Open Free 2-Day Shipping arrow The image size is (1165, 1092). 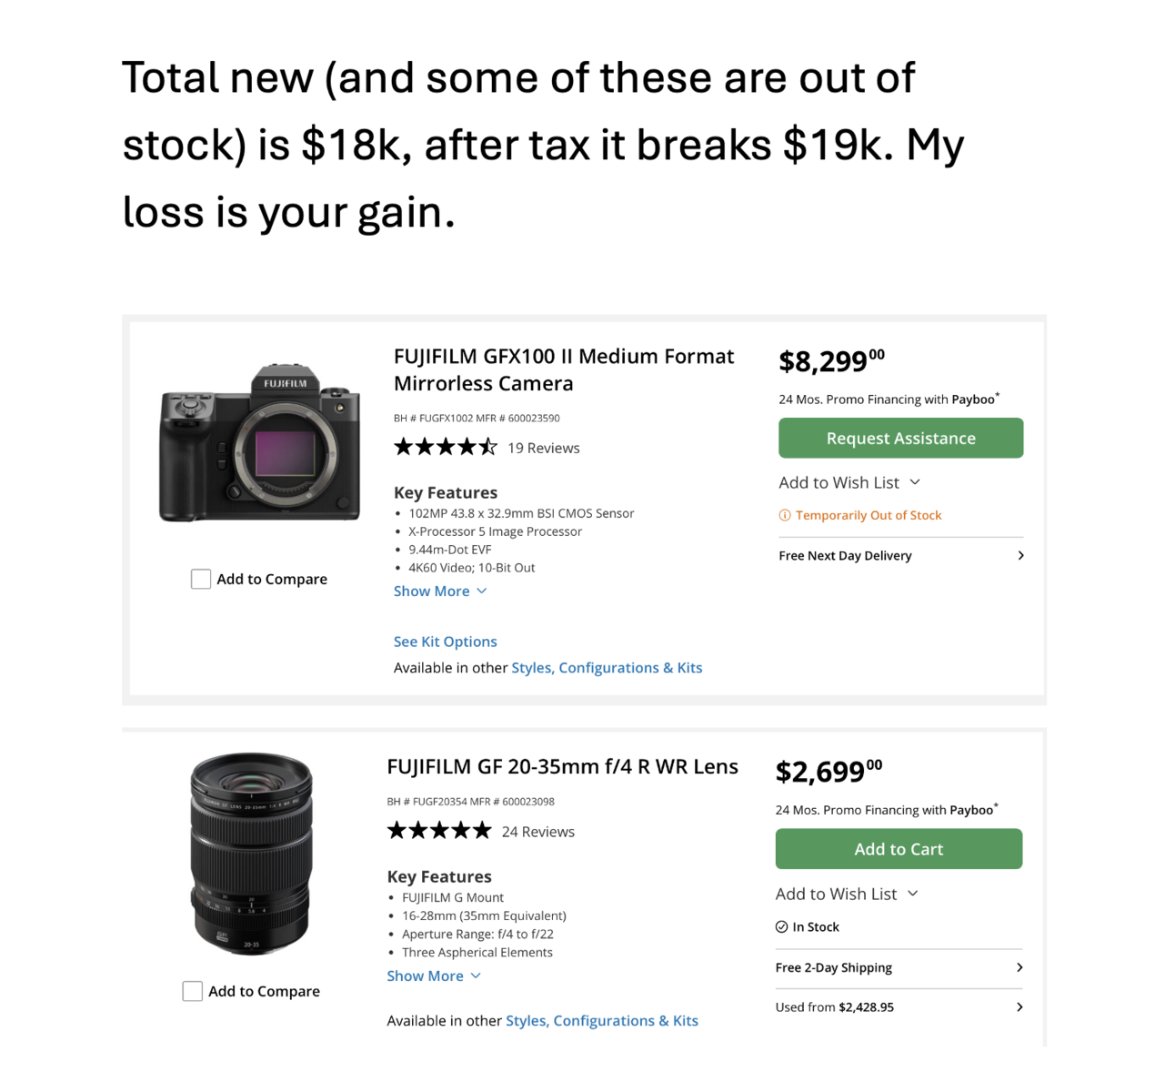(1019, 967)
